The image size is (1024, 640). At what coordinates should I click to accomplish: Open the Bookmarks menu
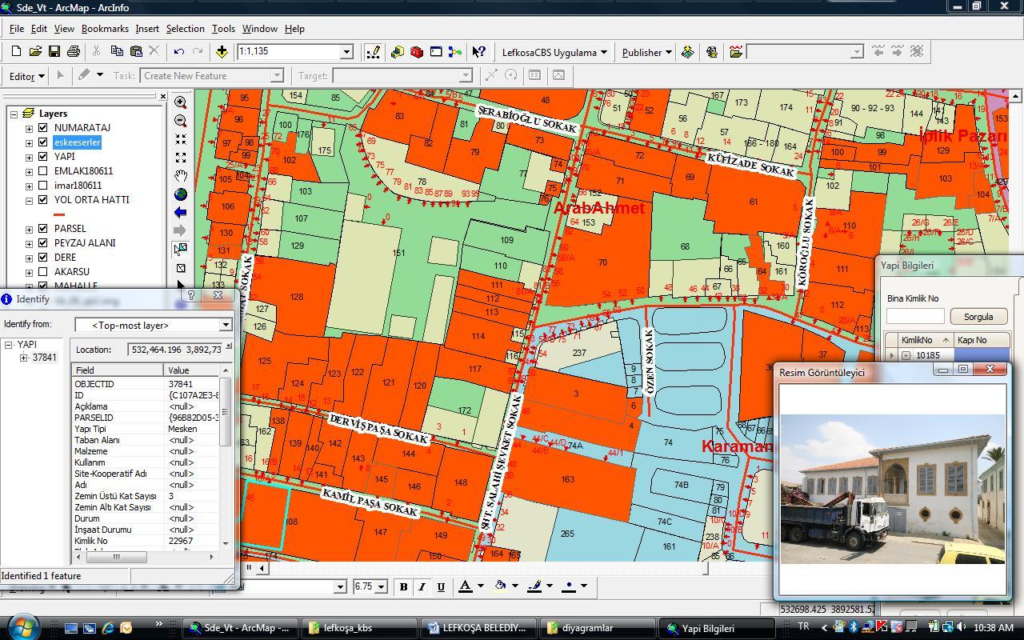[105, 29]
